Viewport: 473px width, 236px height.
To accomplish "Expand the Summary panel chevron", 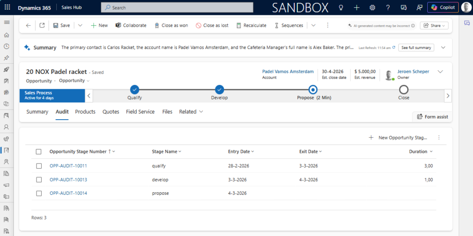I will (443, 48).
